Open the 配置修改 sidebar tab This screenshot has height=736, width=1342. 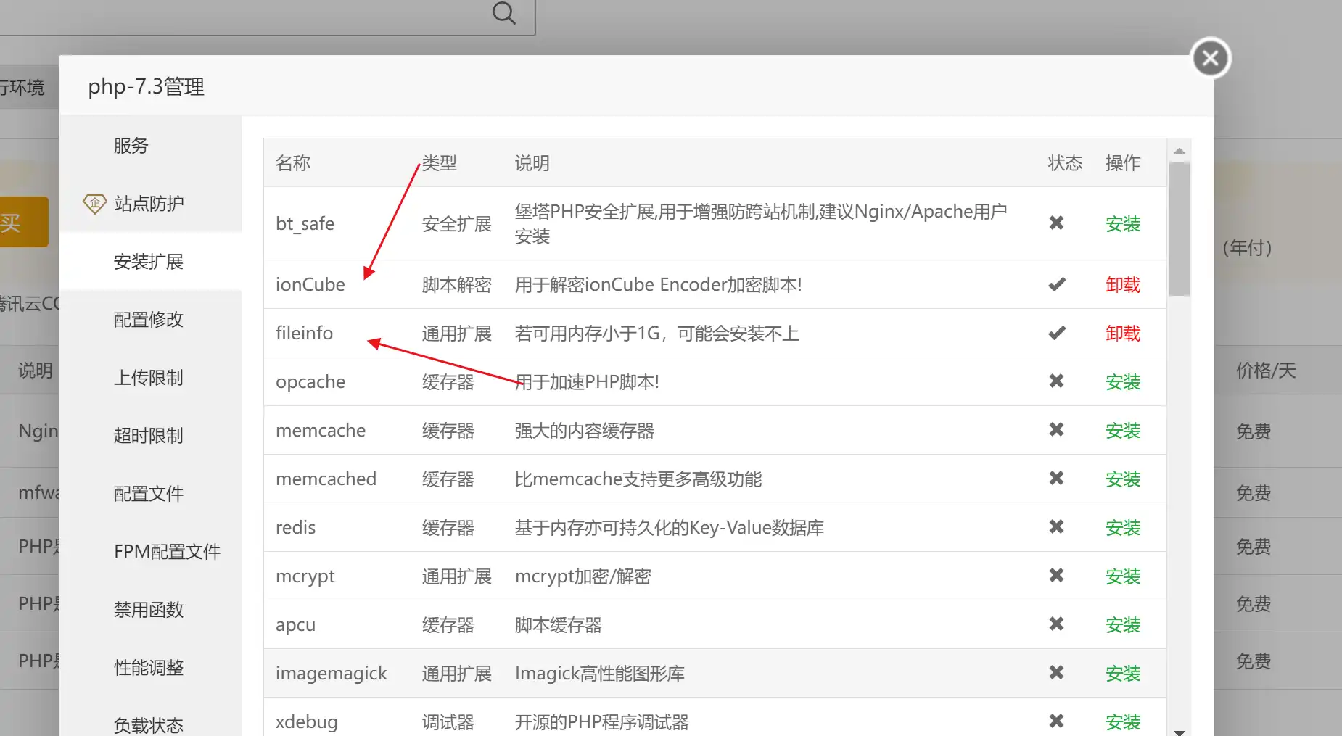pyautogui.click(x=150, y=320)
